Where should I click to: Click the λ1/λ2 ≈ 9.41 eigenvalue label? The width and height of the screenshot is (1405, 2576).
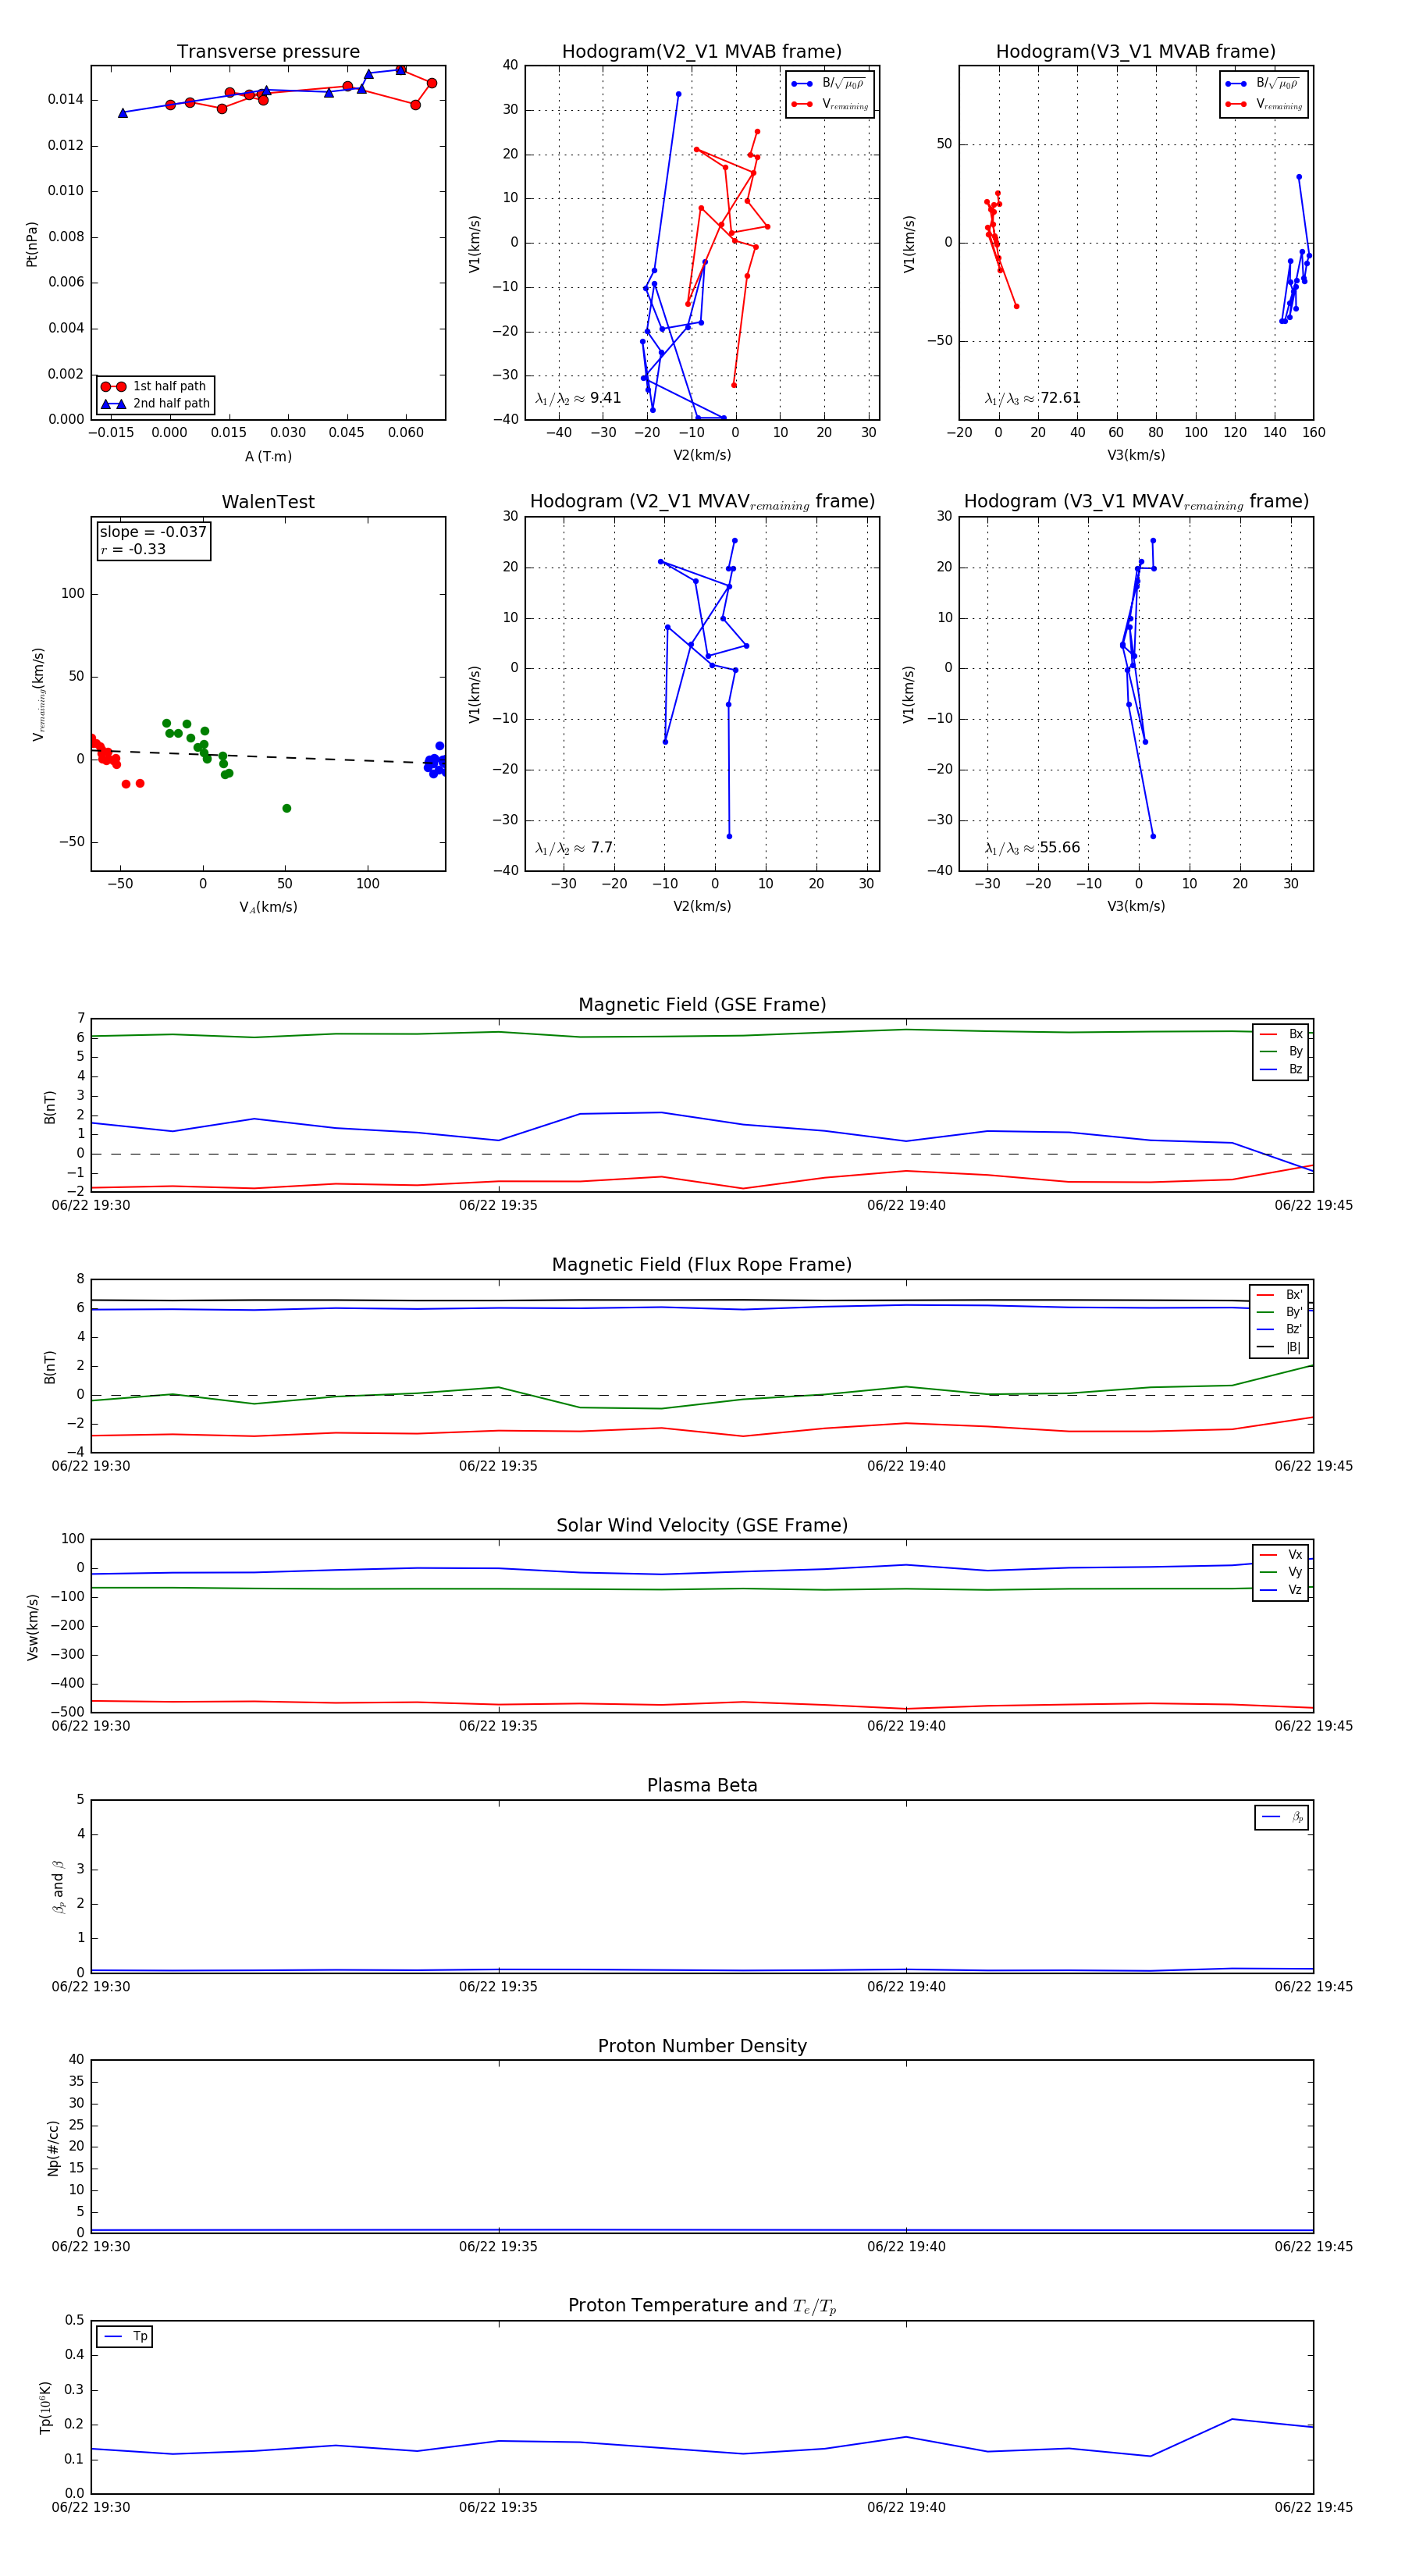click(578, 398)
